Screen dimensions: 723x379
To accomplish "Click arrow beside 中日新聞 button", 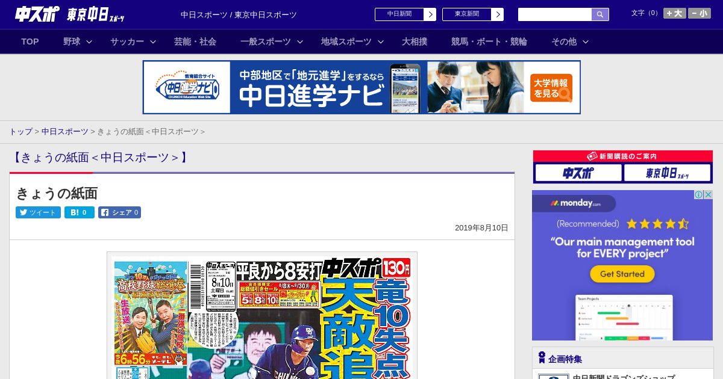I will tap(430, 14).
